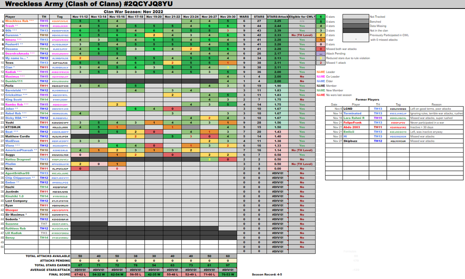Image resolution: width=465 pixels, height=279 pixels.
Task: Click player name 'Llil Kodiak'
Action: pyautogui.click(x=14, y=233)
